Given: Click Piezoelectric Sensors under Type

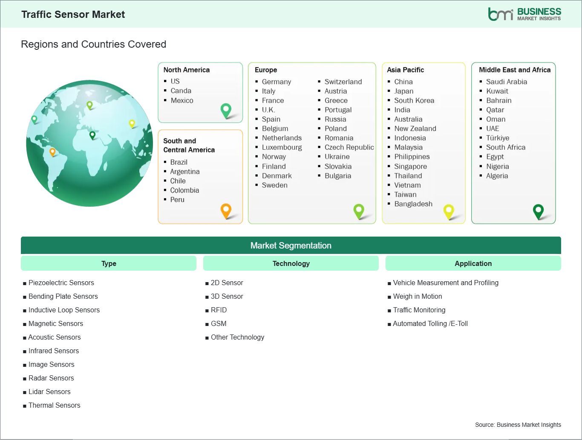Looking at the screenshot, I should pyautogui.click(x=61, y=283).
